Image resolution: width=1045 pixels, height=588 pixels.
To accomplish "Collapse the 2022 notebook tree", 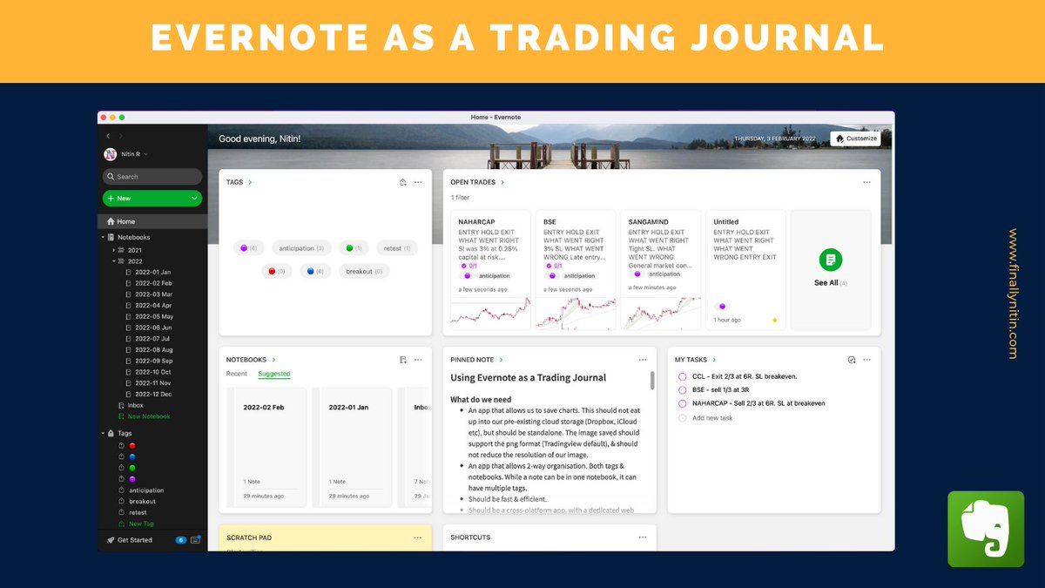I will click(113, 261).
